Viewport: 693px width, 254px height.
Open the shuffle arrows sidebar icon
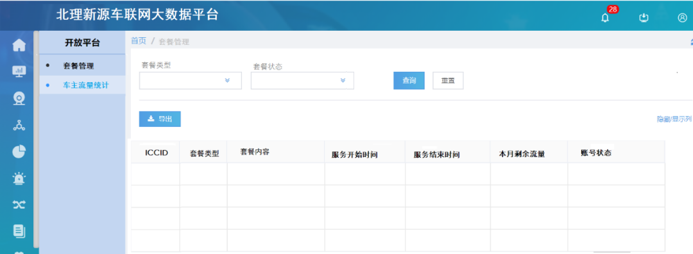tap(19, 204)
